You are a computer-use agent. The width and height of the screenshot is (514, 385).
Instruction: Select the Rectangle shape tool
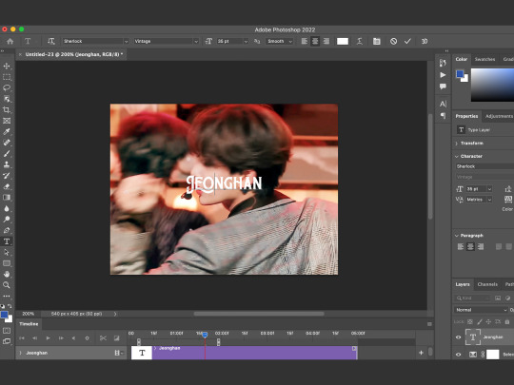7,263
